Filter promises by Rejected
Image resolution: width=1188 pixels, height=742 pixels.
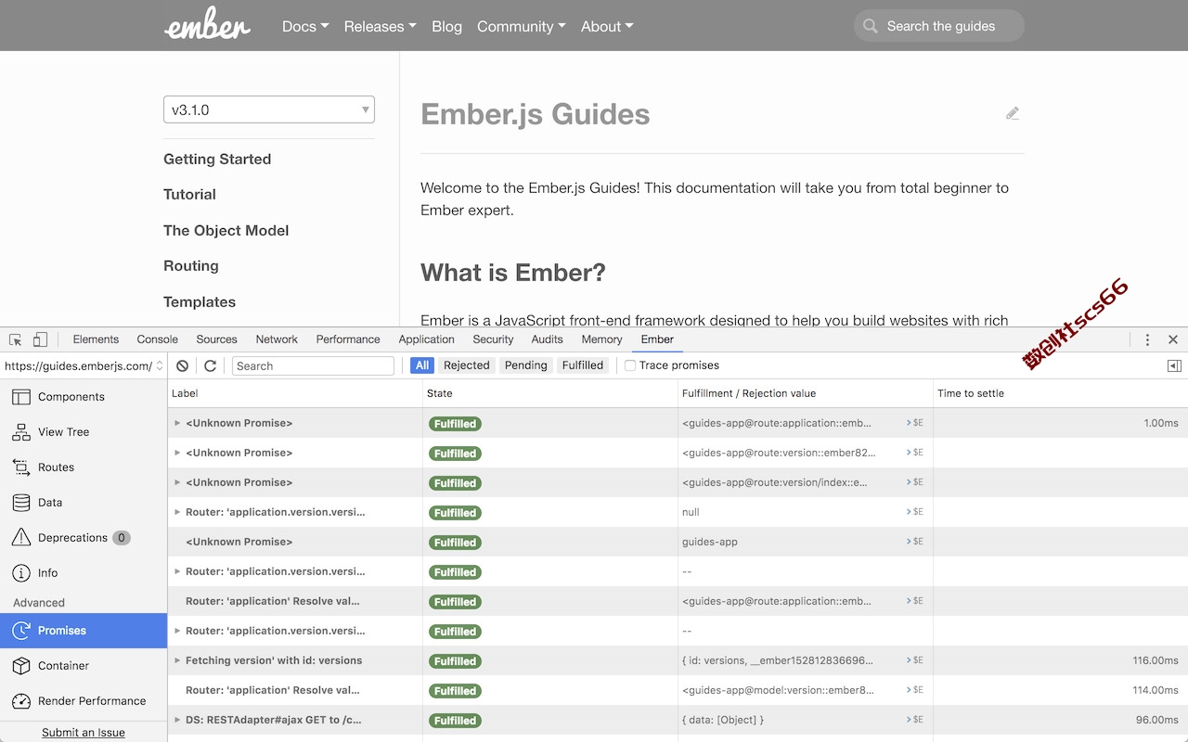click(x=466, y=365)
